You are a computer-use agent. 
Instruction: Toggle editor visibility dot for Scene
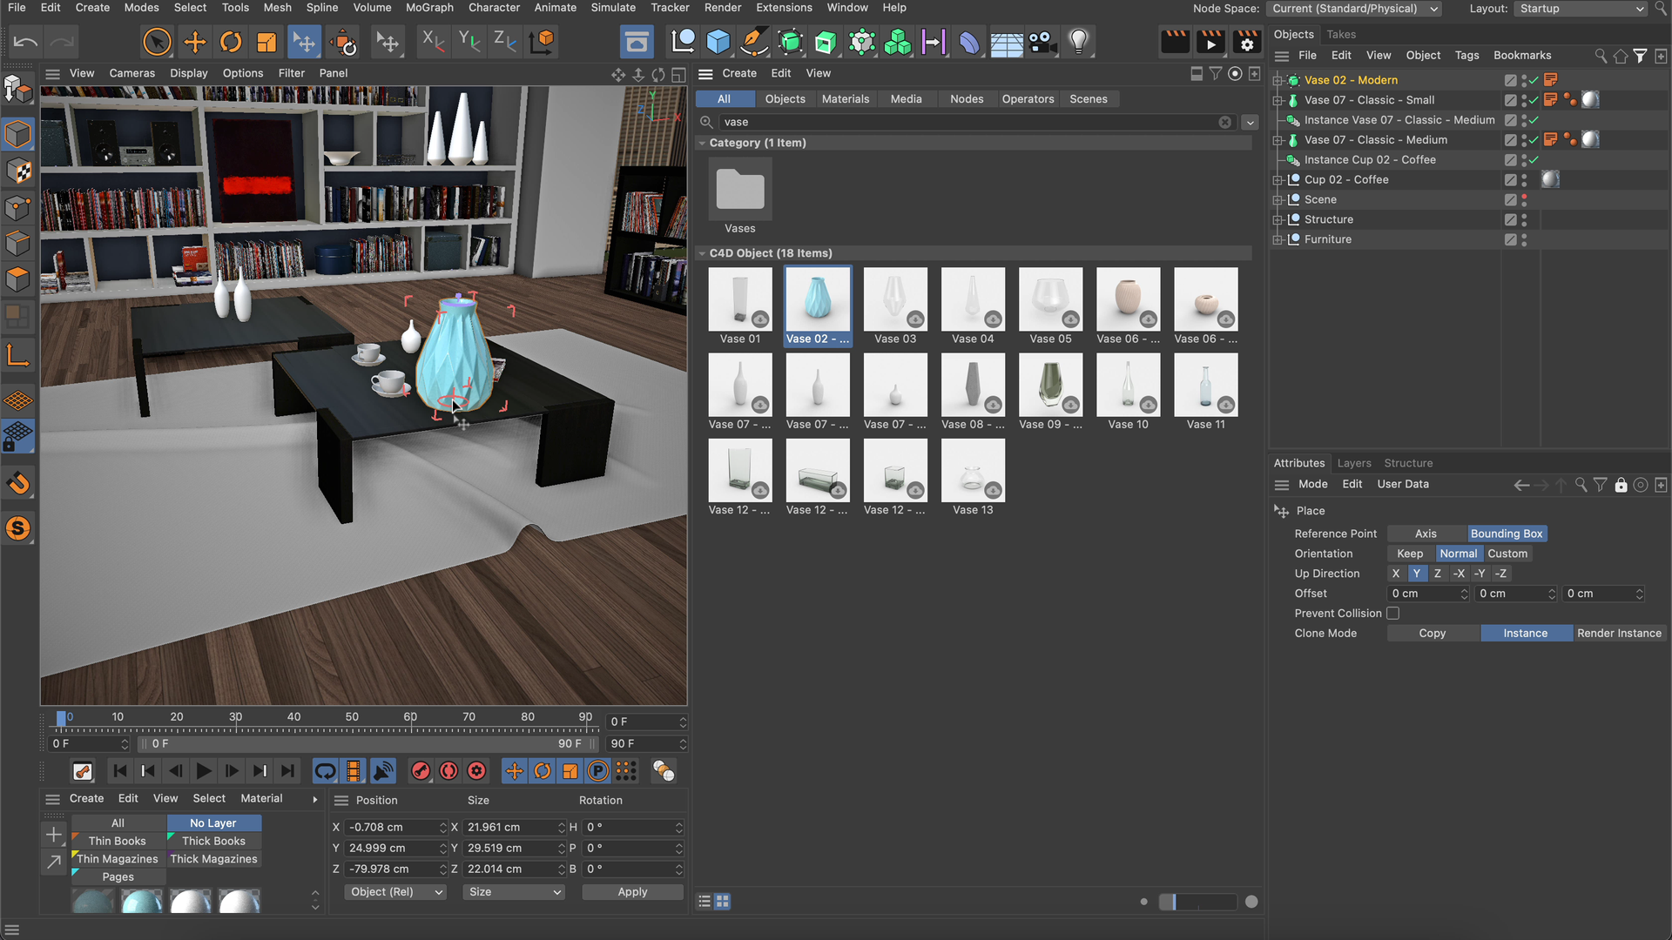tap(1524, 197)
